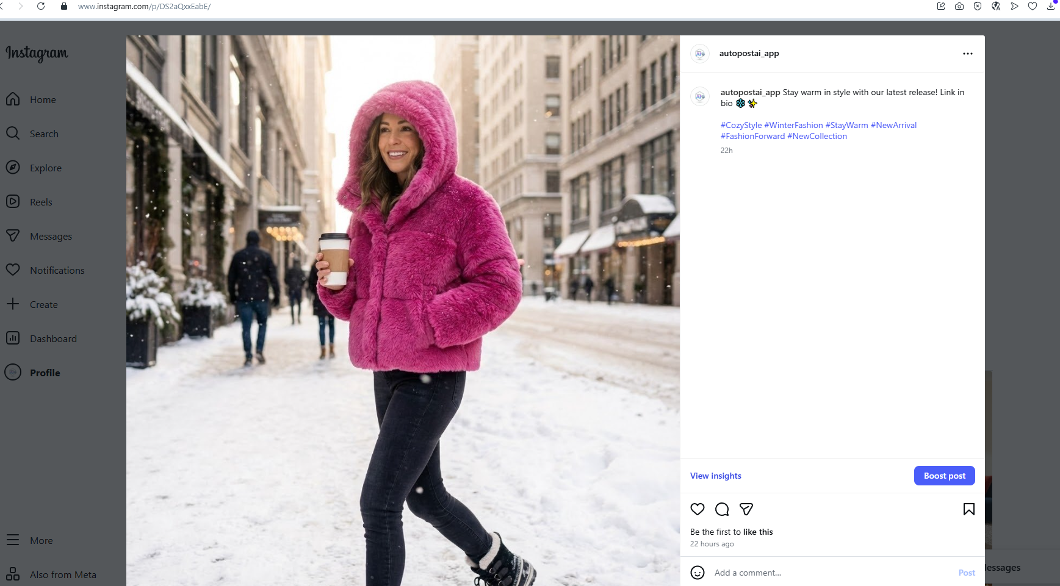Click the Boost post button
This screenshot has width=1060, height=586.
(943, 476)
